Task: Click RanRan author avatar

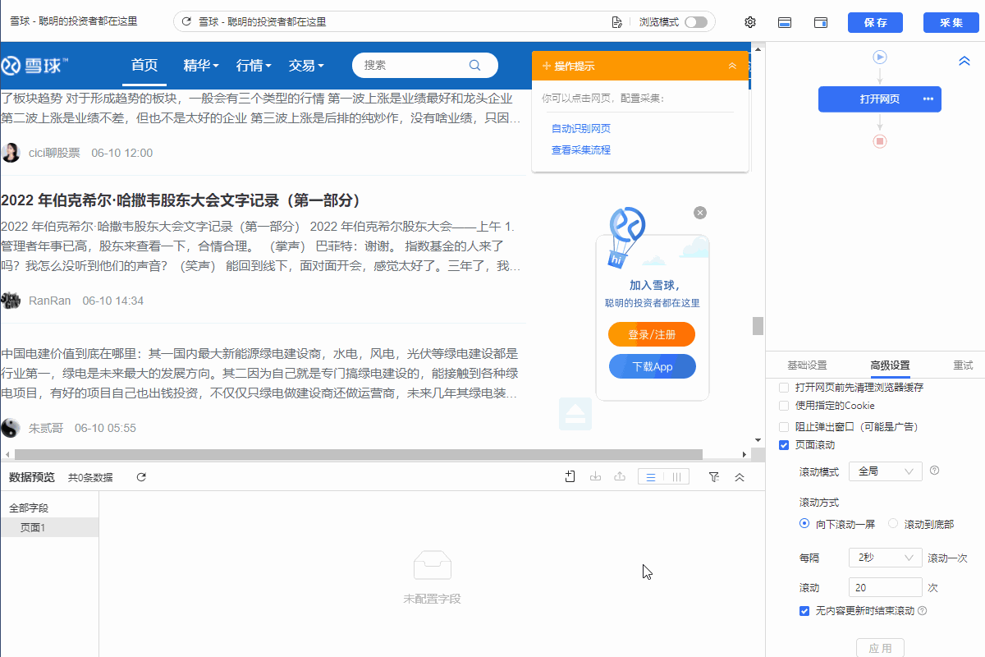Action: coord(11,301)
